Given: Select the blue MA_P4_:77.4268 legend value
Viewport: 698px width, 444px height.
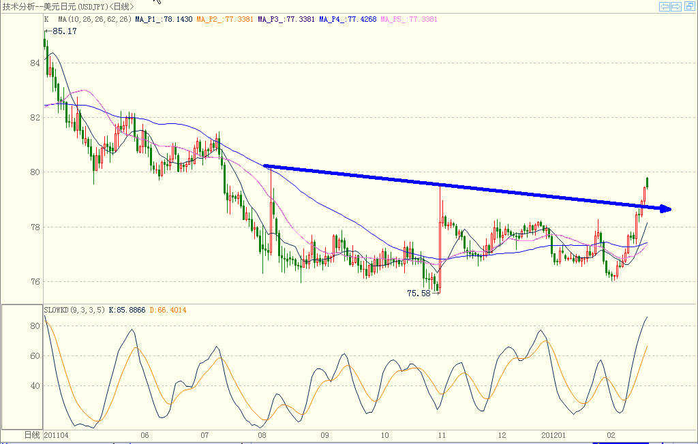Looking at the screenshot, I should click(x=348, y=19).
